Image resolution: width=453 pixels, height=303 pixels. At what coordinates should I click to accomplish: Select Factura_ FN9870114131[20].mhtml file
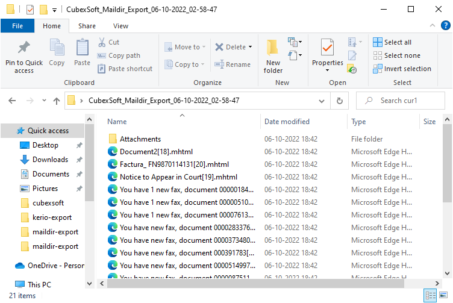pos(174,164)
